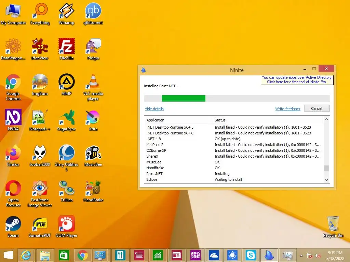Open the Write feedback link
Viewport: 350px width, 262px height.
point(288,109)
